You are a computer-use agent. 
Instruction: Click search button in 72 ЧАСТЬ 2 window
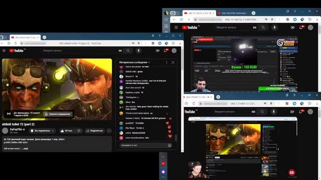tap(263, 27)
